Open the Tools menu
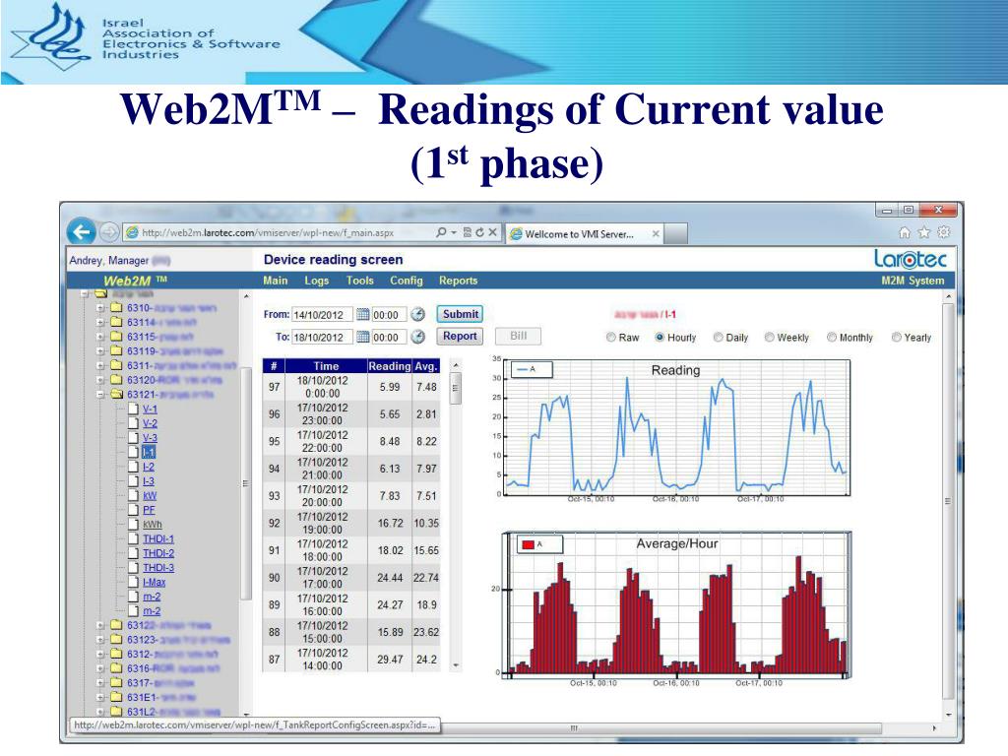The width and height of the screenshot is (1008, 756). click(359, 281)
